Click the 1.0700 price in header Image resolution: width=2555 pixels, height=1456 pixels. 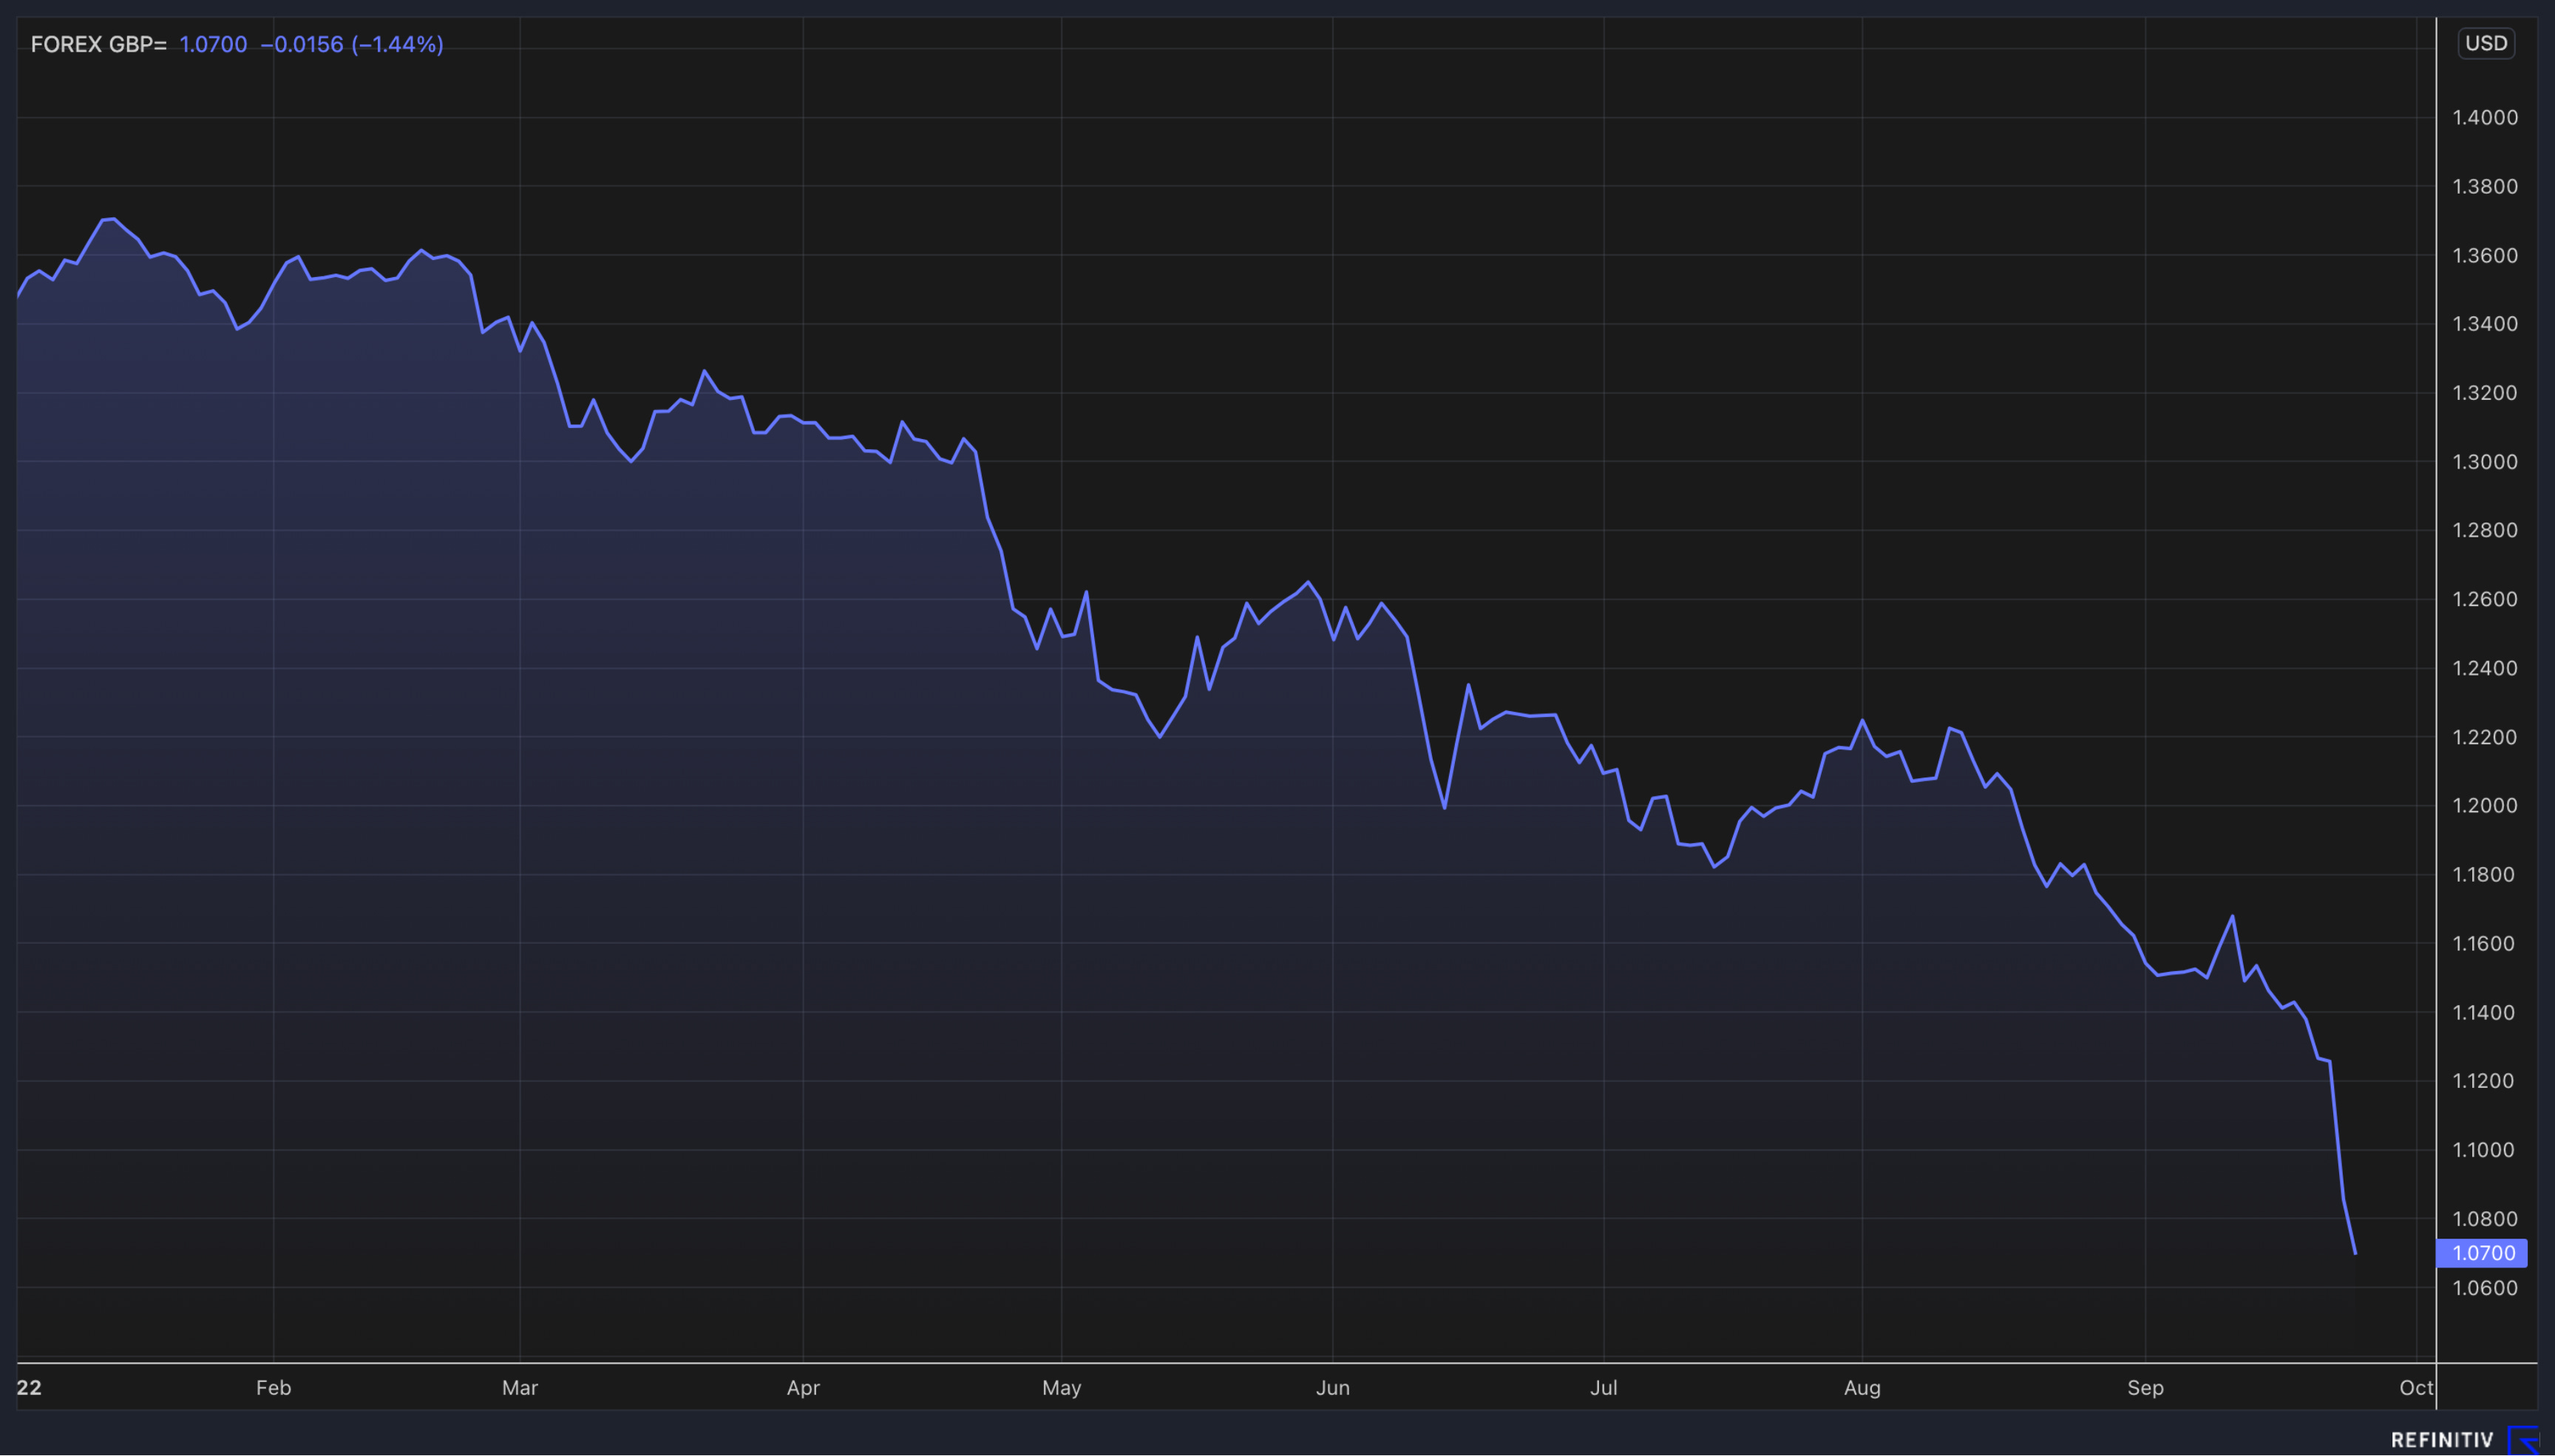point(213,44)
